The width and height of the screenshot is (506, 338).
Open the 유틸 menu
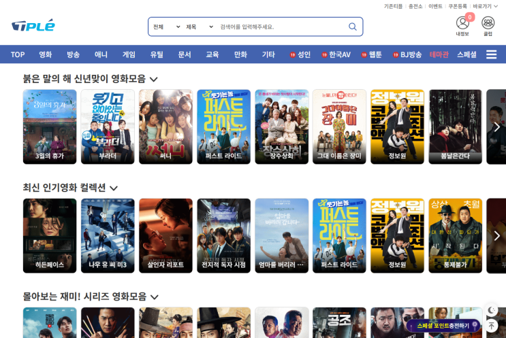(157, 54)
